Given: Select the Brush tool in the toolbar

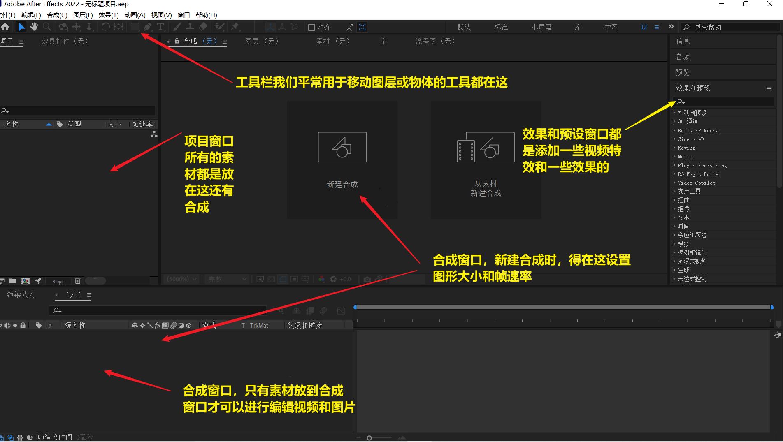Looking at the screenshot, I should tap(177, 27).
